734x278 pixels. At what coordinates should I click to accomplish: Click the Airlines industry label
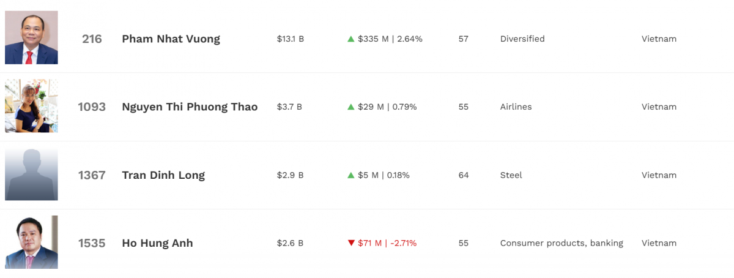coord(516,107)
